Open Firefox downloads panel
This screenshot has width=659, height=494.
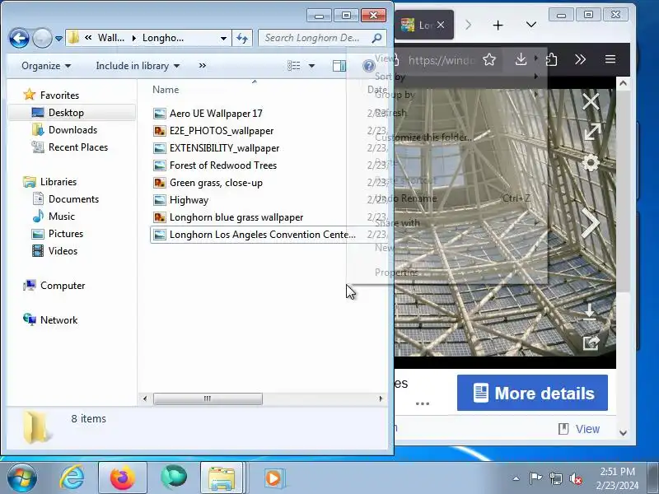point(521,59)
